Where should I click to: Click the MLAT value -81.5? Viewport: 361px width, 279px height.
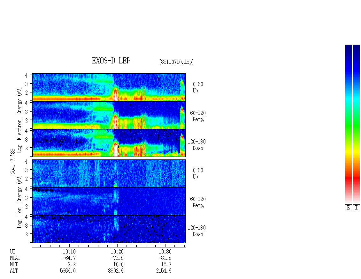point(165,258)
